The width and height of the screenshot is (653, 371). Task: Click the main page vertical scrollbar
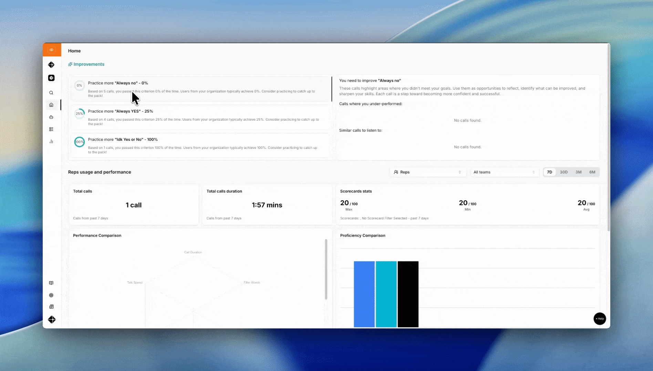pyautogui.click(x=609, y=137)
